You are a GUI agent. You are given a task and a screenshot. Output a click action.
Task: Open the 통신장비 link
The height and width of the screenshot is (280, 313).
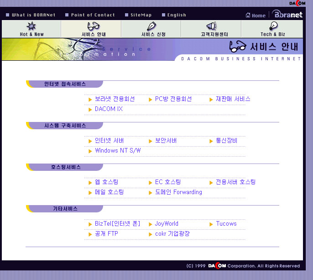(226, 141)
